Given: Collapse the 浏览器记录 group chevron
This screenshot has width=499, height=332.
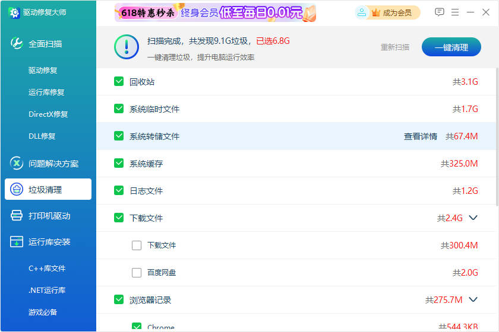Looking at the screenshot, I should 473,299.
